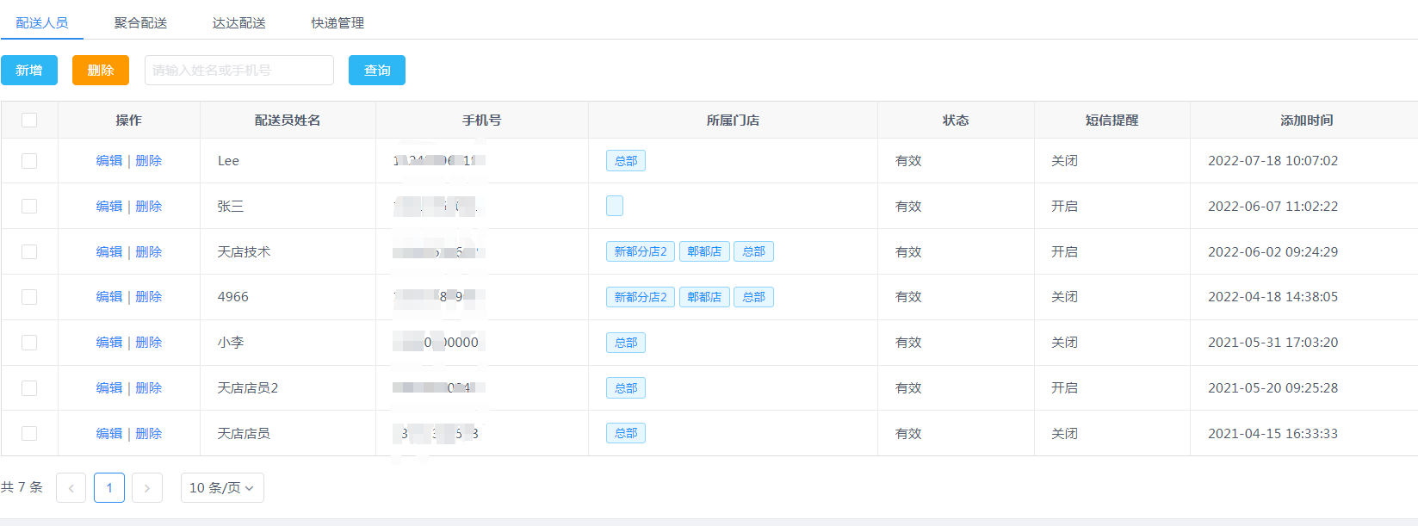Click the 所属门店 column header
The height and width of the screenshot is (526, 1418).
coord(733,121)
